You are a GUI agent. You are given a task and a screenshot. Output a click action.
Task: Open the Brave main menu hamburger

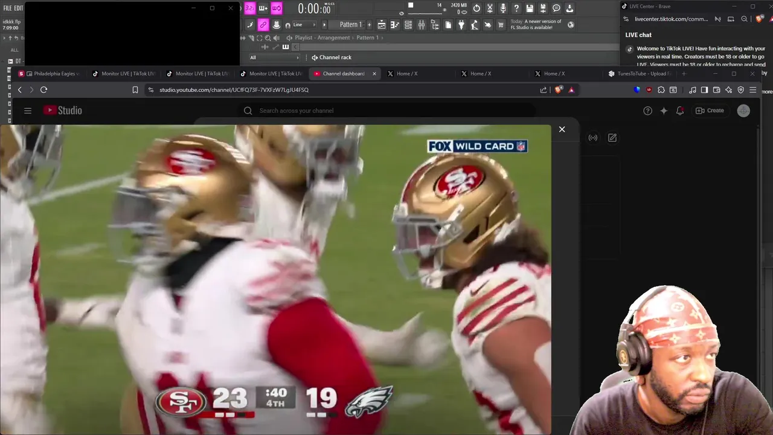pos(753,89)
